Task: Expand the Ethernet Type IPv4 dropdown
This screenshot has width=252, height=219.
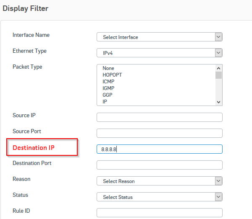Action: (160, 53)
